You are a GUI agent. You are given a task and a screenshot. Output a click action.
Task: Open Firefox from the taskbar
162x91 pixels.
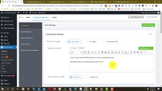click(54, 89)
